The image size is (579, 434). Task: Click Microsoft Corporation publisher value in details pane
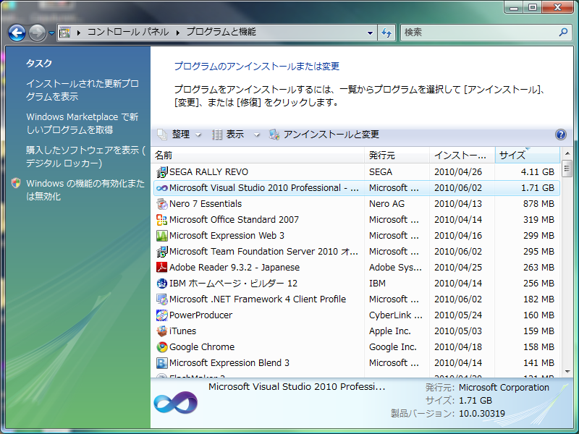point(504,388)
